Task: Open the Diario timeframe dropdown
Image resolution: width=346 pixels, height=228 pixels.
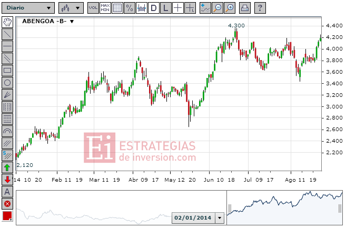Action: (28, 8)
